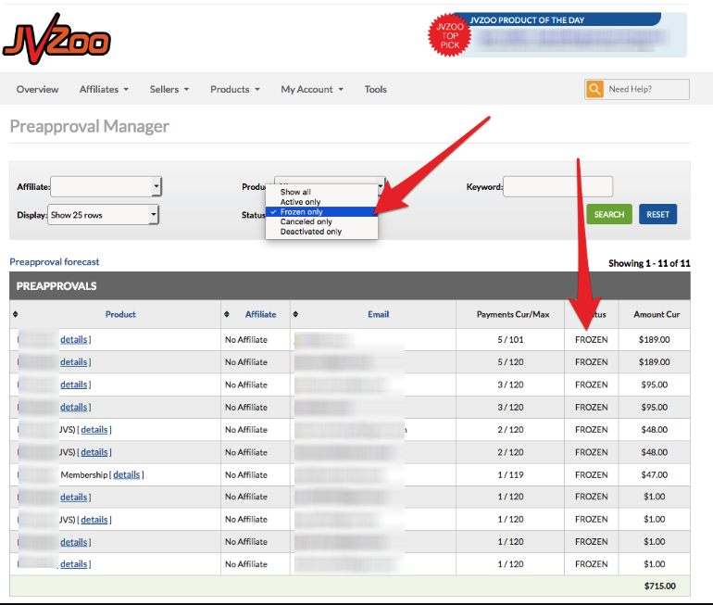This screenshot has height=605, width=713.
Task: Click the $715.00 total amount
Action: (660, 586)
